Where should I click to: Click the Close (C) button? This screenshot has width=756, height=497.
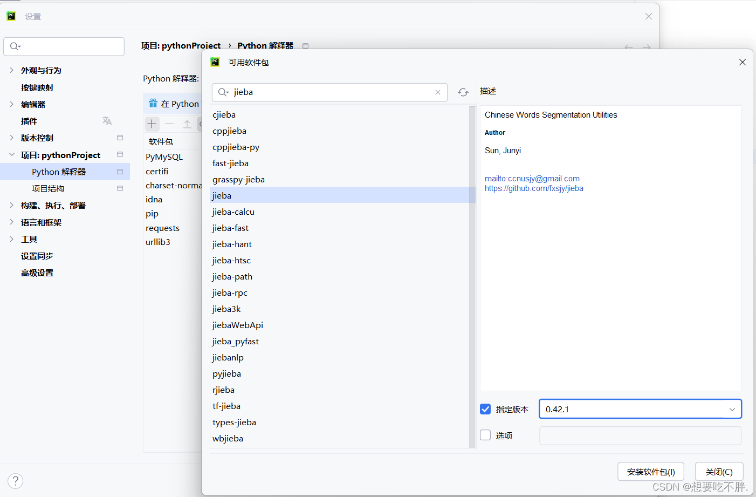tap(719, 472)
